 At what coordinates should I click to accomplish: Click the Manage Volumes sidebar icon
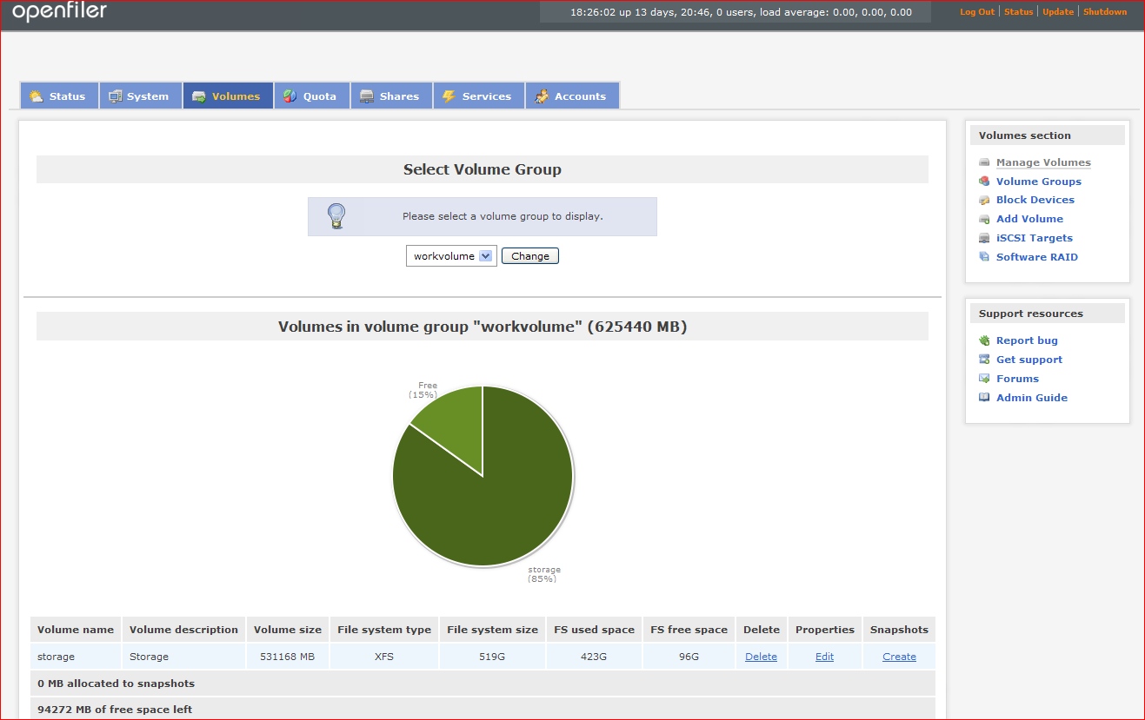pyautogui.click(x=984, y=162)
